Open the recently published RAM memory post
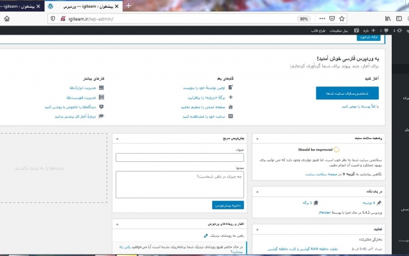Screen dimensions: 409x256 [x=302, y=249]
